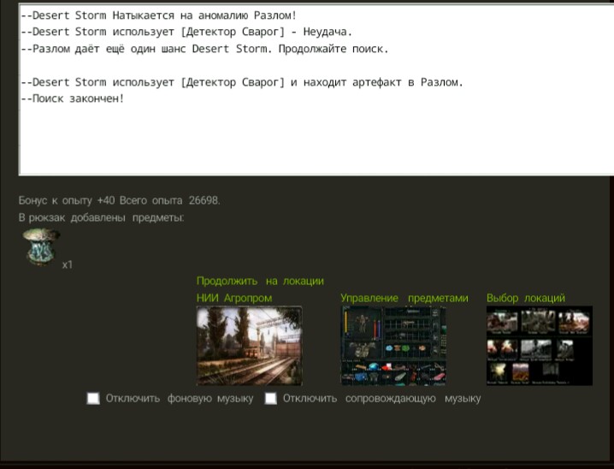Toggle 'Отключить фоновую музыку' checkbox
The width and height of the screenshot is (614, 469).
[x=93, y=398]
